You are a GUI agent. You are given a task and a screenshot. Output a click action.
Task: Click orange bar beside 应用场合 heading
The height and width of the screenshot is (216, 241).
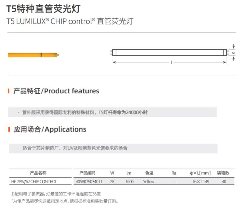9,129
